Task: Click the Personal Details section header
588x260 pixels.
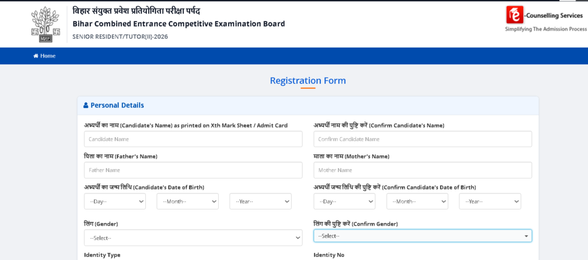Action: click(x=308, y=106)
